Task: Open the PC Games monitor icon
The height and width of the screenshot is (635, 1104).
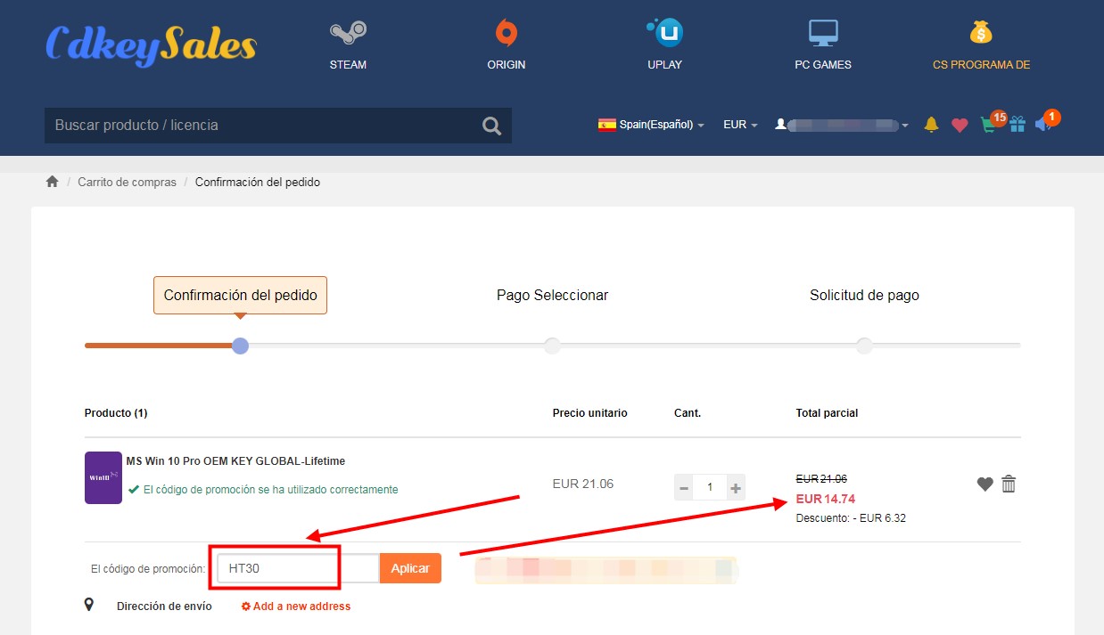Action: tap(823, 33)
